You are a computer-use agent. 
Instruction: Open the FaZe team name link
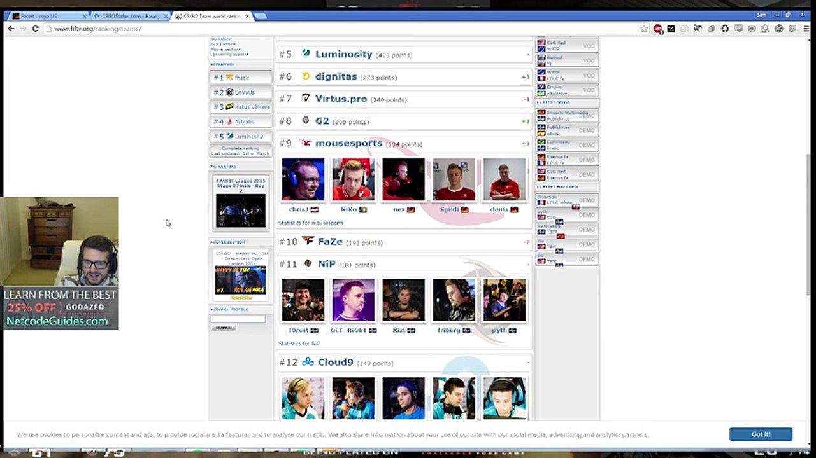[x=330, y=242]
